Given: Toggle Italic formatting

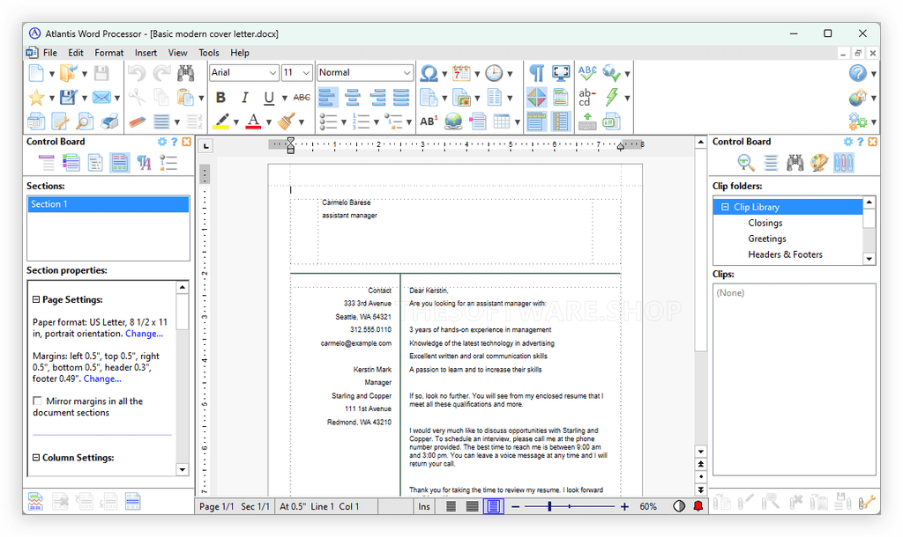Looking at the screenshot, I should click(x=245, y=97).
